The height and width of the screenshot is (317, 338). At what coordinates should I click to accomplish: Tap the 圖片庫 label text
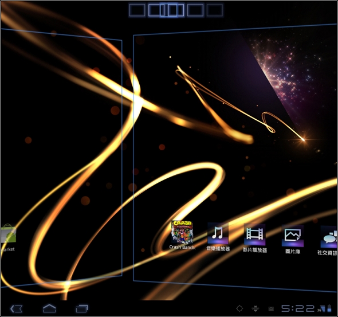click(293, 251)
